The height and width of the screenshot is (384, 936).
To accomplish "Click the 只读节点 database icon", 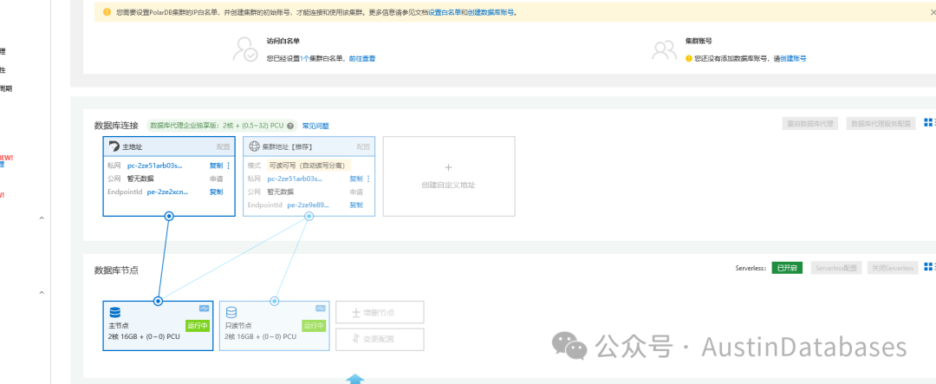I will (x=231, y=312).
